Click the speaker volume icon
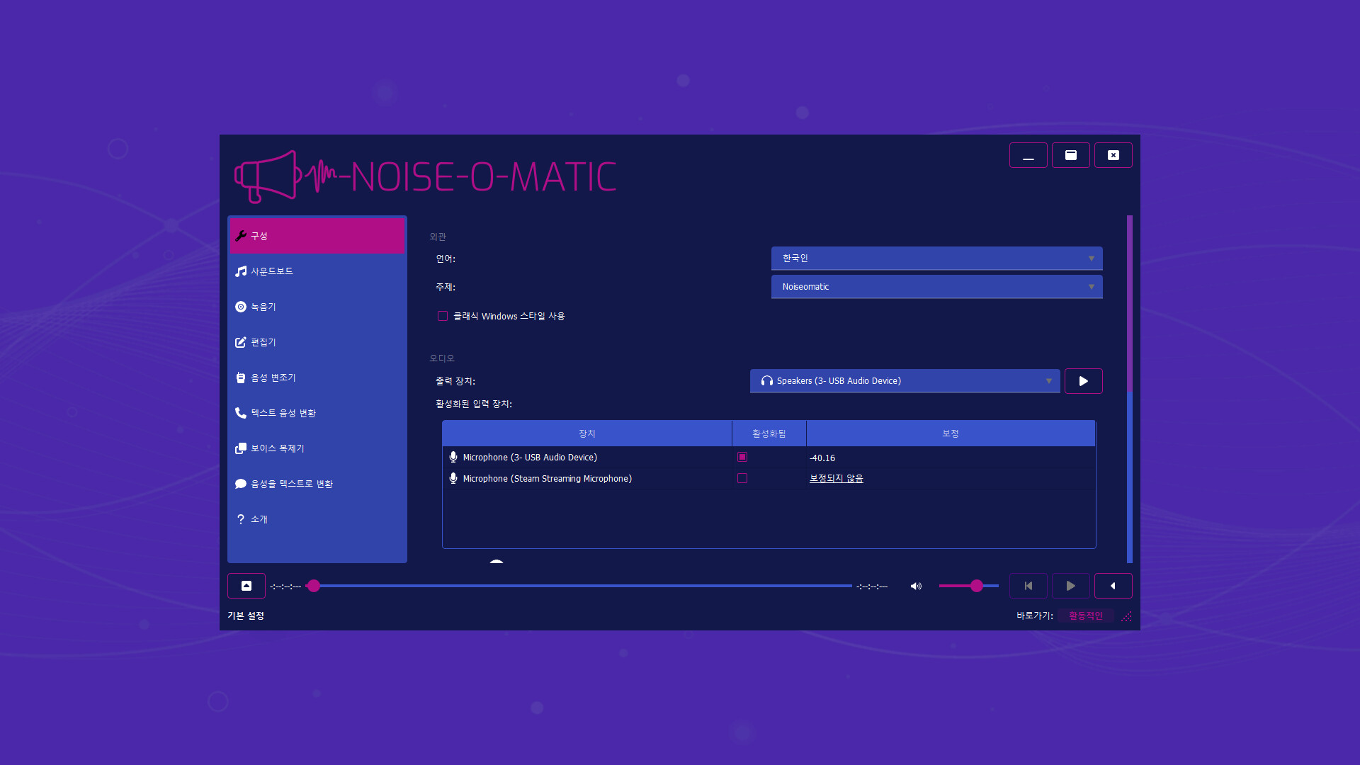This screenshot has width=1360, height=765. coord(916,586)
